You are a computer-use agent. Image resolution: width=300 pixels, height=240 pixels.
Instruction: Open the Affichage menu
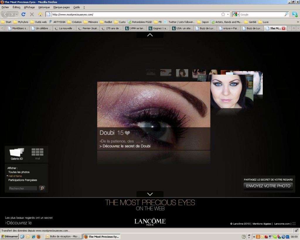pyautogui.click(x=29, y=7)
